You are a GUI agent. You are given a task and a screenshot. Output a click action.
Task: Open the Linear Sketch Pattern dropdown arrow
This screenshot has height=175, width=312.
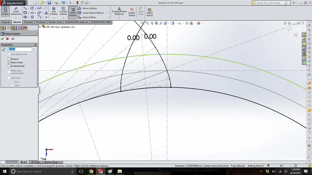[x=109, y=13]
